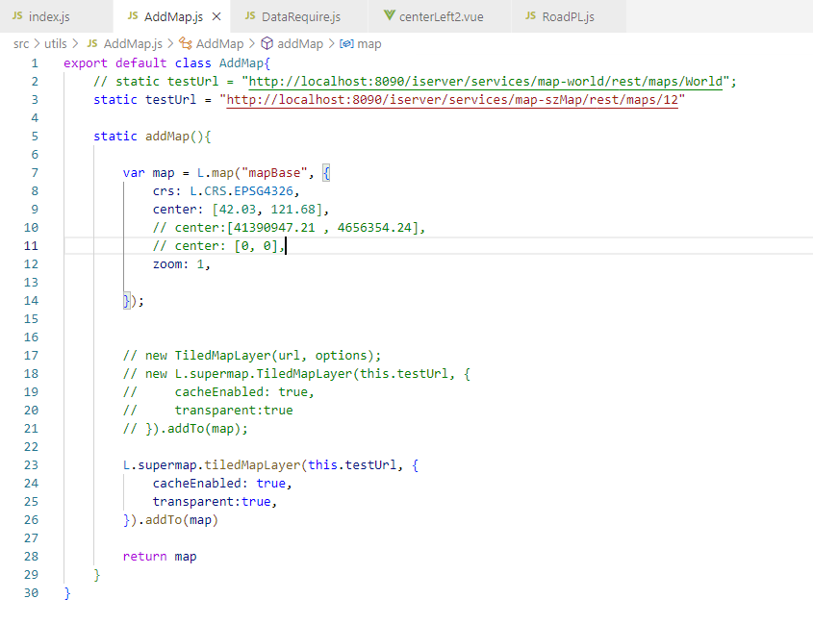813x624 pixels.
Task: Click 'cacheEnabled: true,' on line 24
Action: click(x=222, y=484)
